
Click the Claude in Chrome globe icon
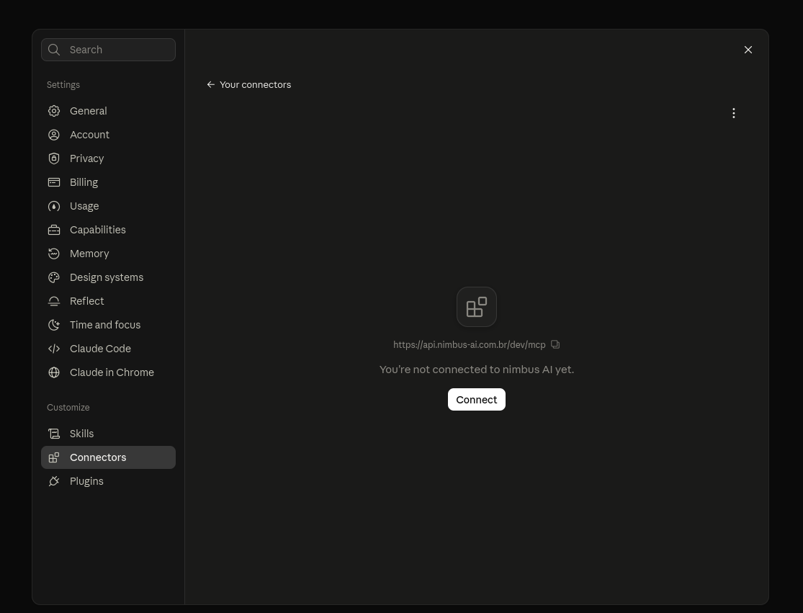(x=54, y=372)
